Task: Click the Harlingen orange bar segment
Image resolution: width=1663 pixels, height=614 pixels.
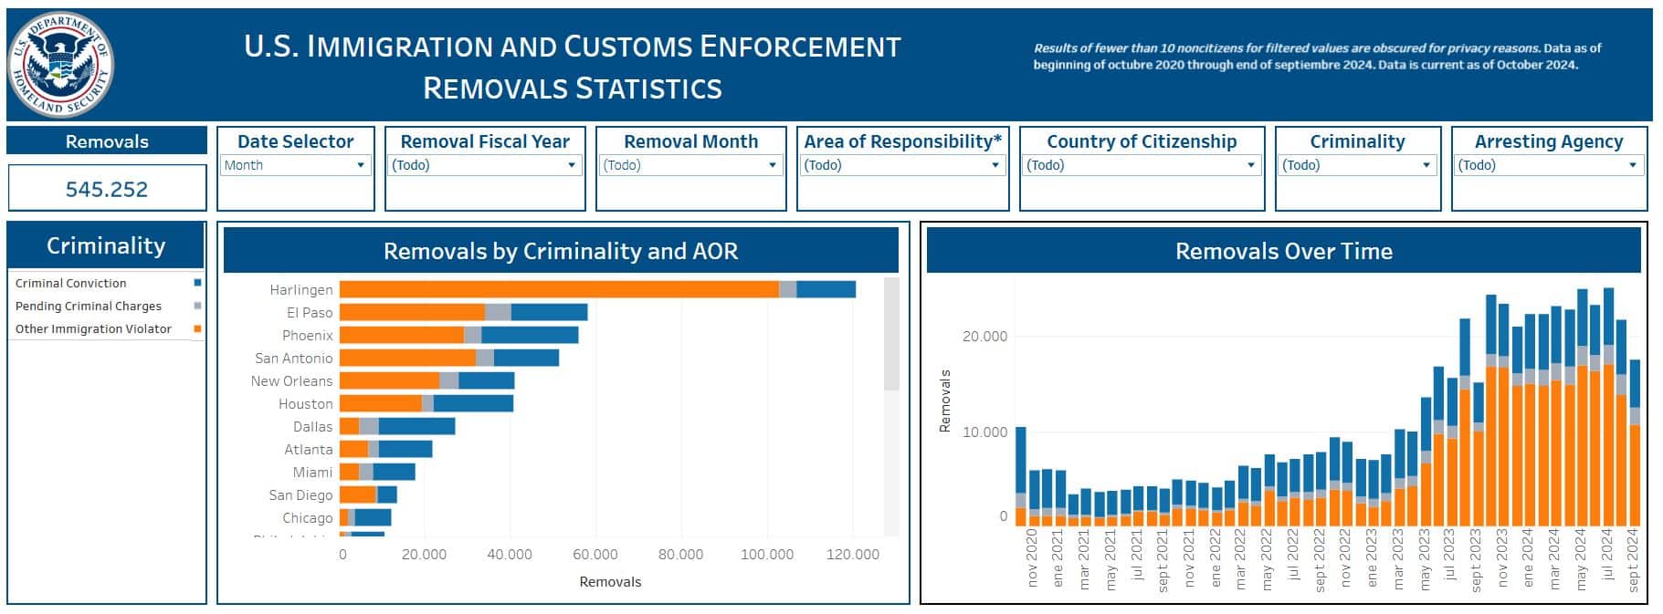Action: click(x=557, y=289)
